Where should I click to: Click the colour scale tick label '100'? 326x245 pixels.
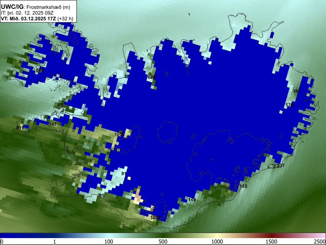coord(109,242)
